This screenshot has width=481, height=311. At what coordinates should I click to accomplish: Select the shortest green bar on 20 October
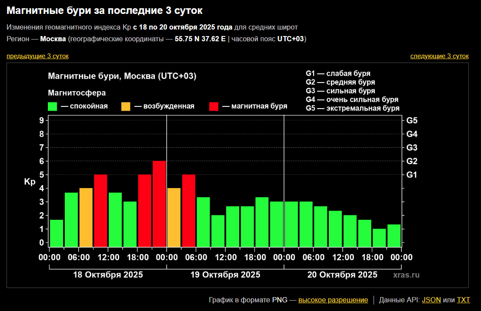(379, 238)
